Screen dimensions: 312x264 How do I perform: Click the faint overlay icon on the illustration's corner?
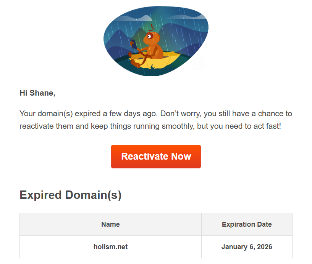(x=198, y=64)
